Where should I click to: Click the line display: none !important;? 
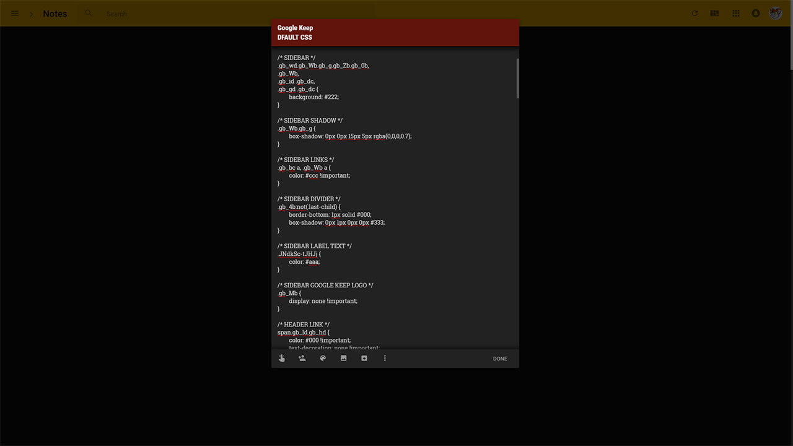[x=323, y=301]
